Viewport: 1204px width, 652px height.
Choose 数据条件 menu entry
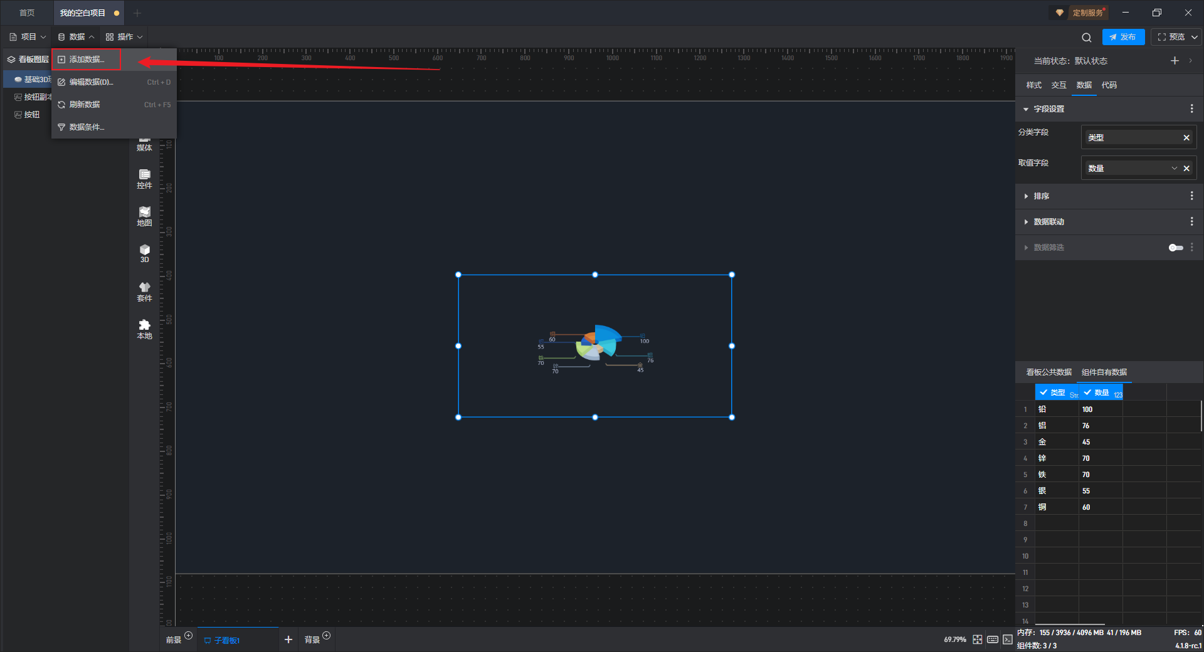pyautogui.click(x=114, y=127)
